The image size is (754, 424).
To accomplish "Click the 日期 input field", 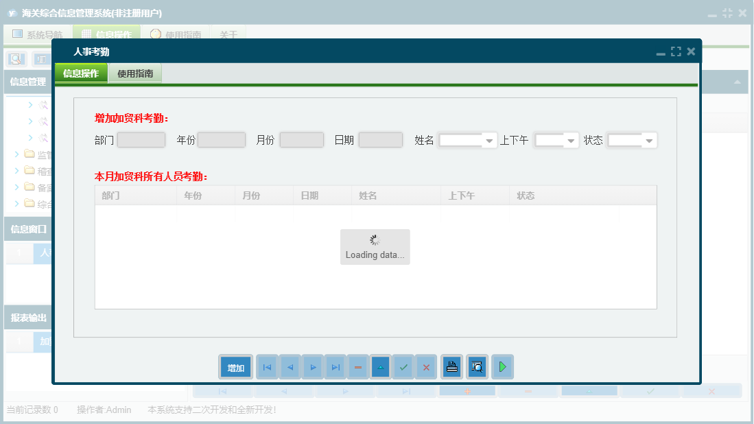I will pyautogui.click(x=380, y=140).
